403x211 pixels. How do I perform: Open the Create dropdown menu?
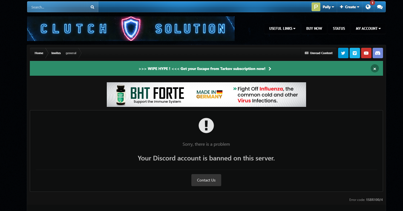click(x=349, y=7)
